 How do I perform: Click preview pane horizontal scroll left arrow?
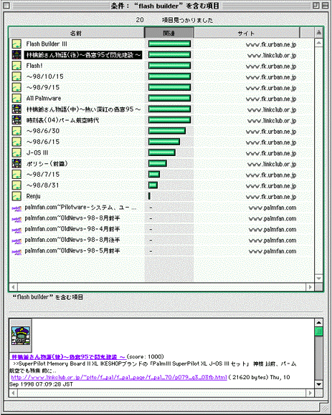point(13,393)
